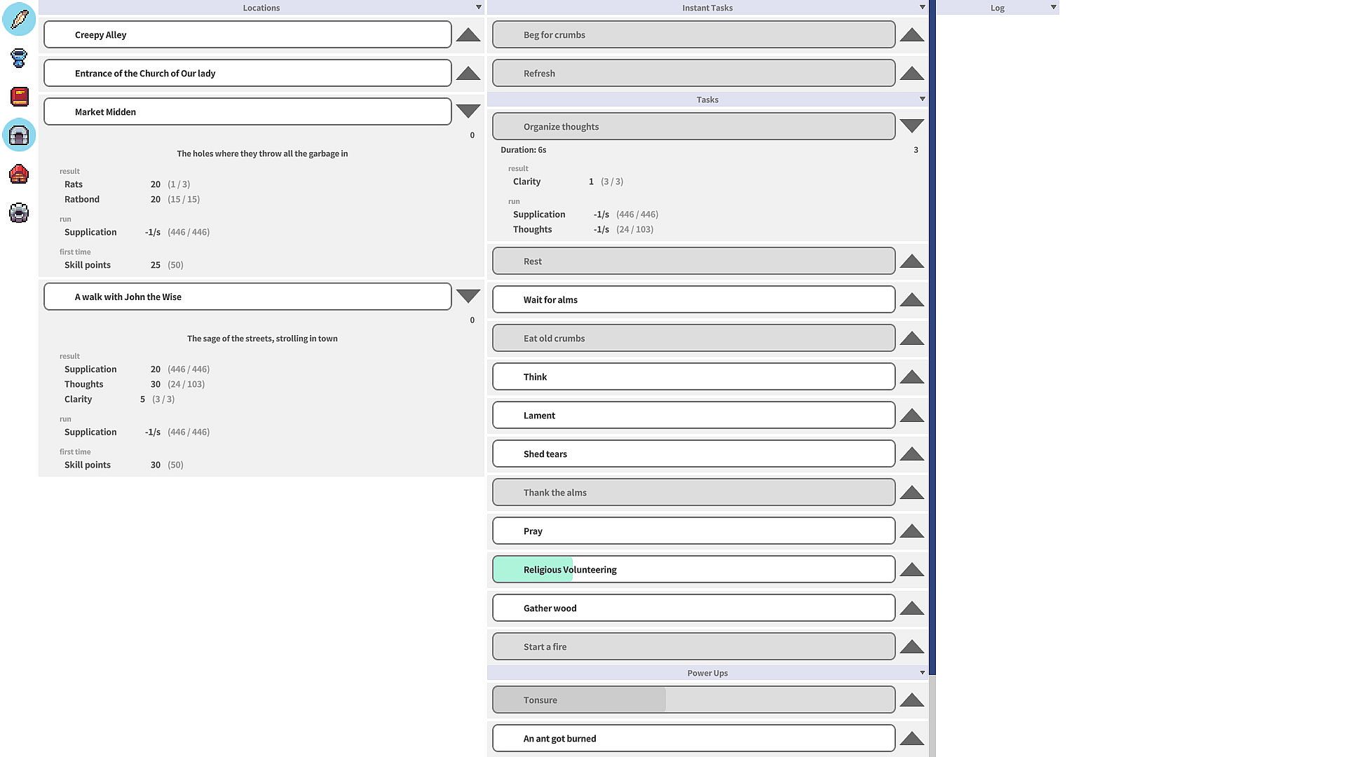Click the Tonsure power up progress bar
The width and height of the screenshot is (1346, 757).
point(693,700)
